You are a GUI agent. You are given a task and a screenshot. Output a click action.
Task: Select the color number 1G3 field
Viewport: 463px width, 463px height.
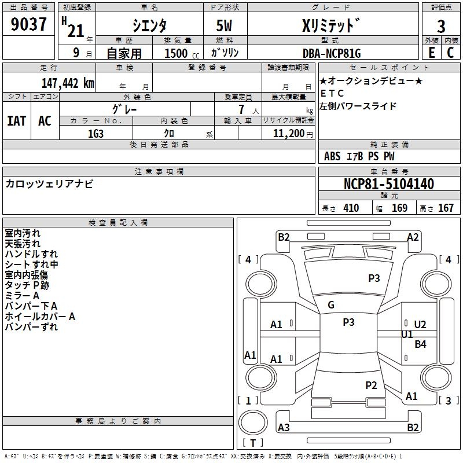coord(96,134)
